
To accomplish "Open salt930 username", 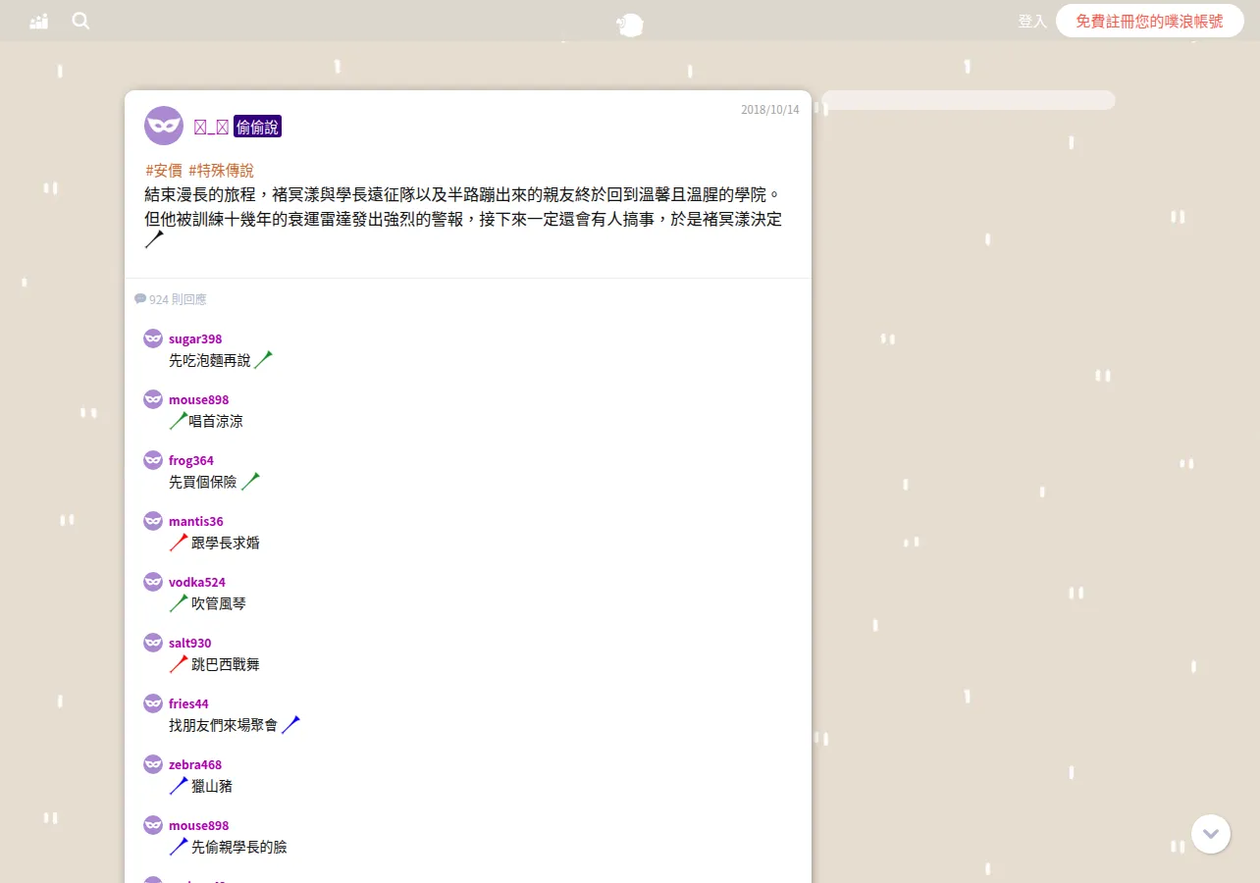I will click(x=190, y=644).
